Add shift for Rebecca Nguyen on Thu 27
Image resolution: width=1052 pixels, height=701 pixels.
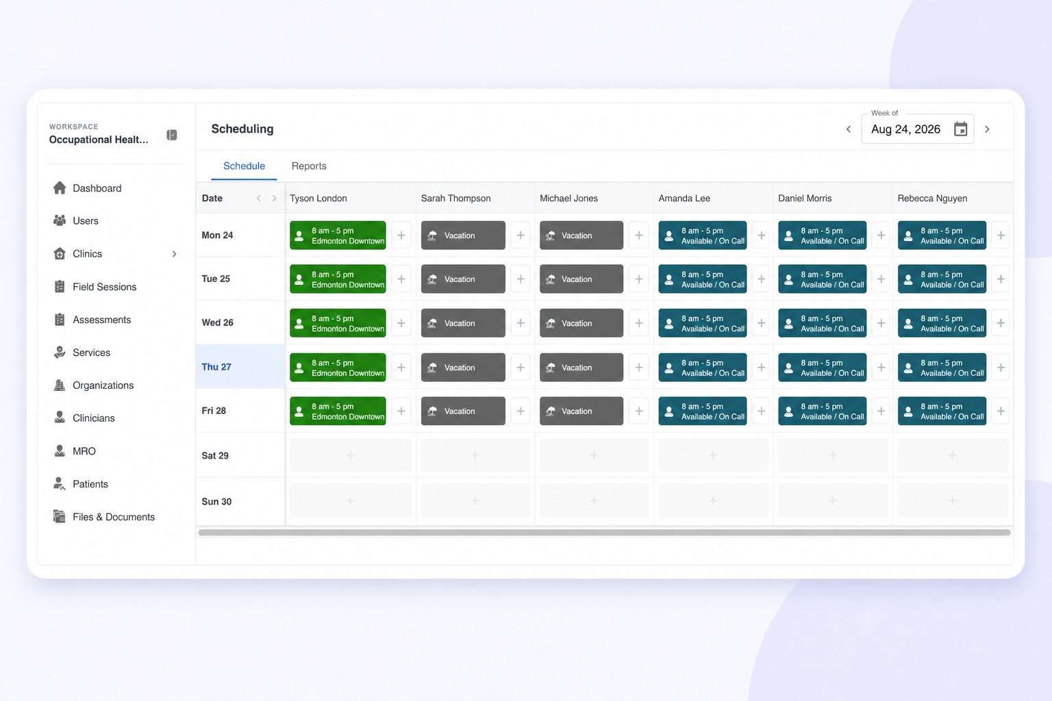pyautogui.click(x=1001, y=367)
